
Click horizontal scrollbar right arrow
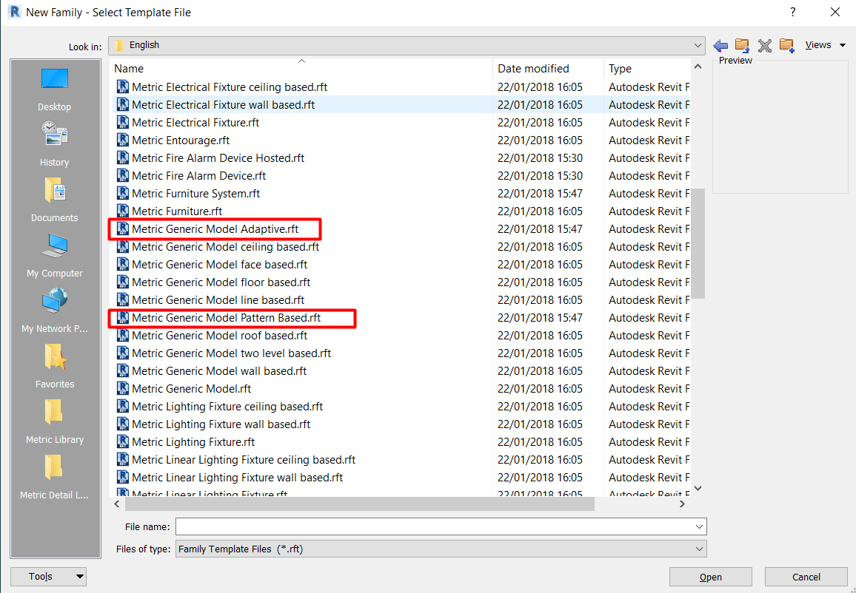pos(682,504)
